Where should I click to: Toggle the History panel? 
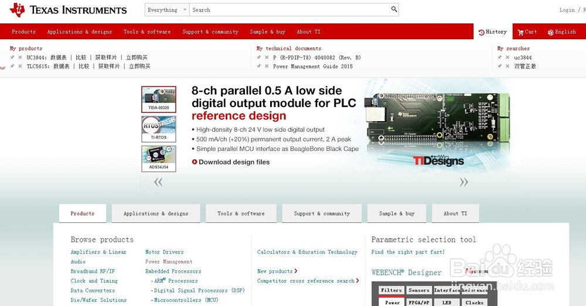tap(493, 32)
